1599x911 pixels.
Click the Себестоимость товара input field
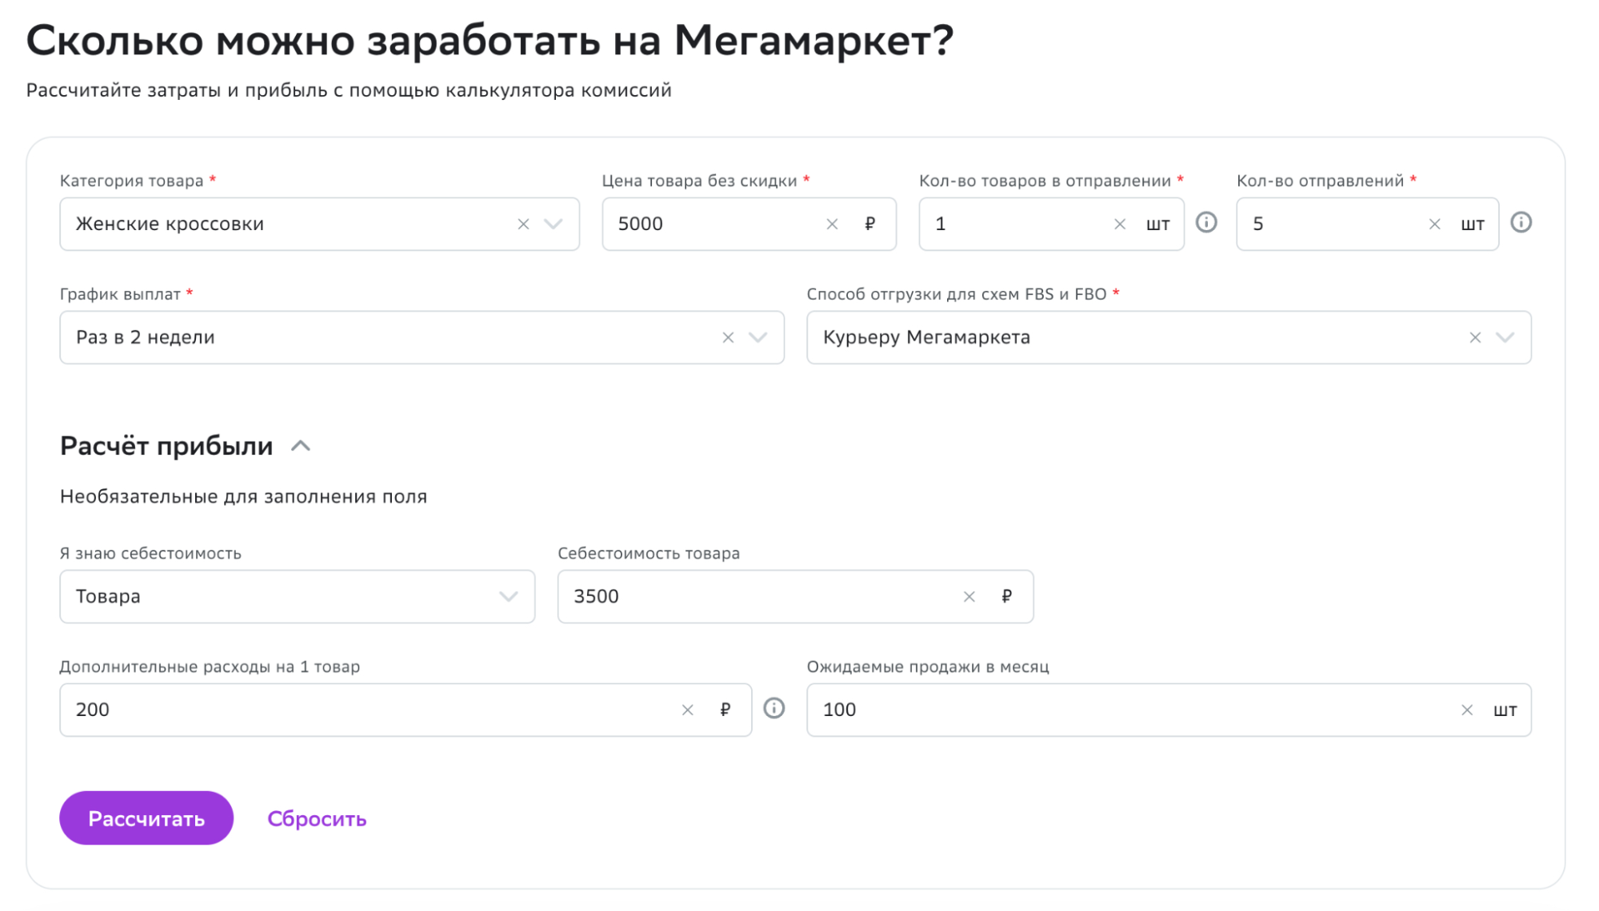click(x=795, y=597)
